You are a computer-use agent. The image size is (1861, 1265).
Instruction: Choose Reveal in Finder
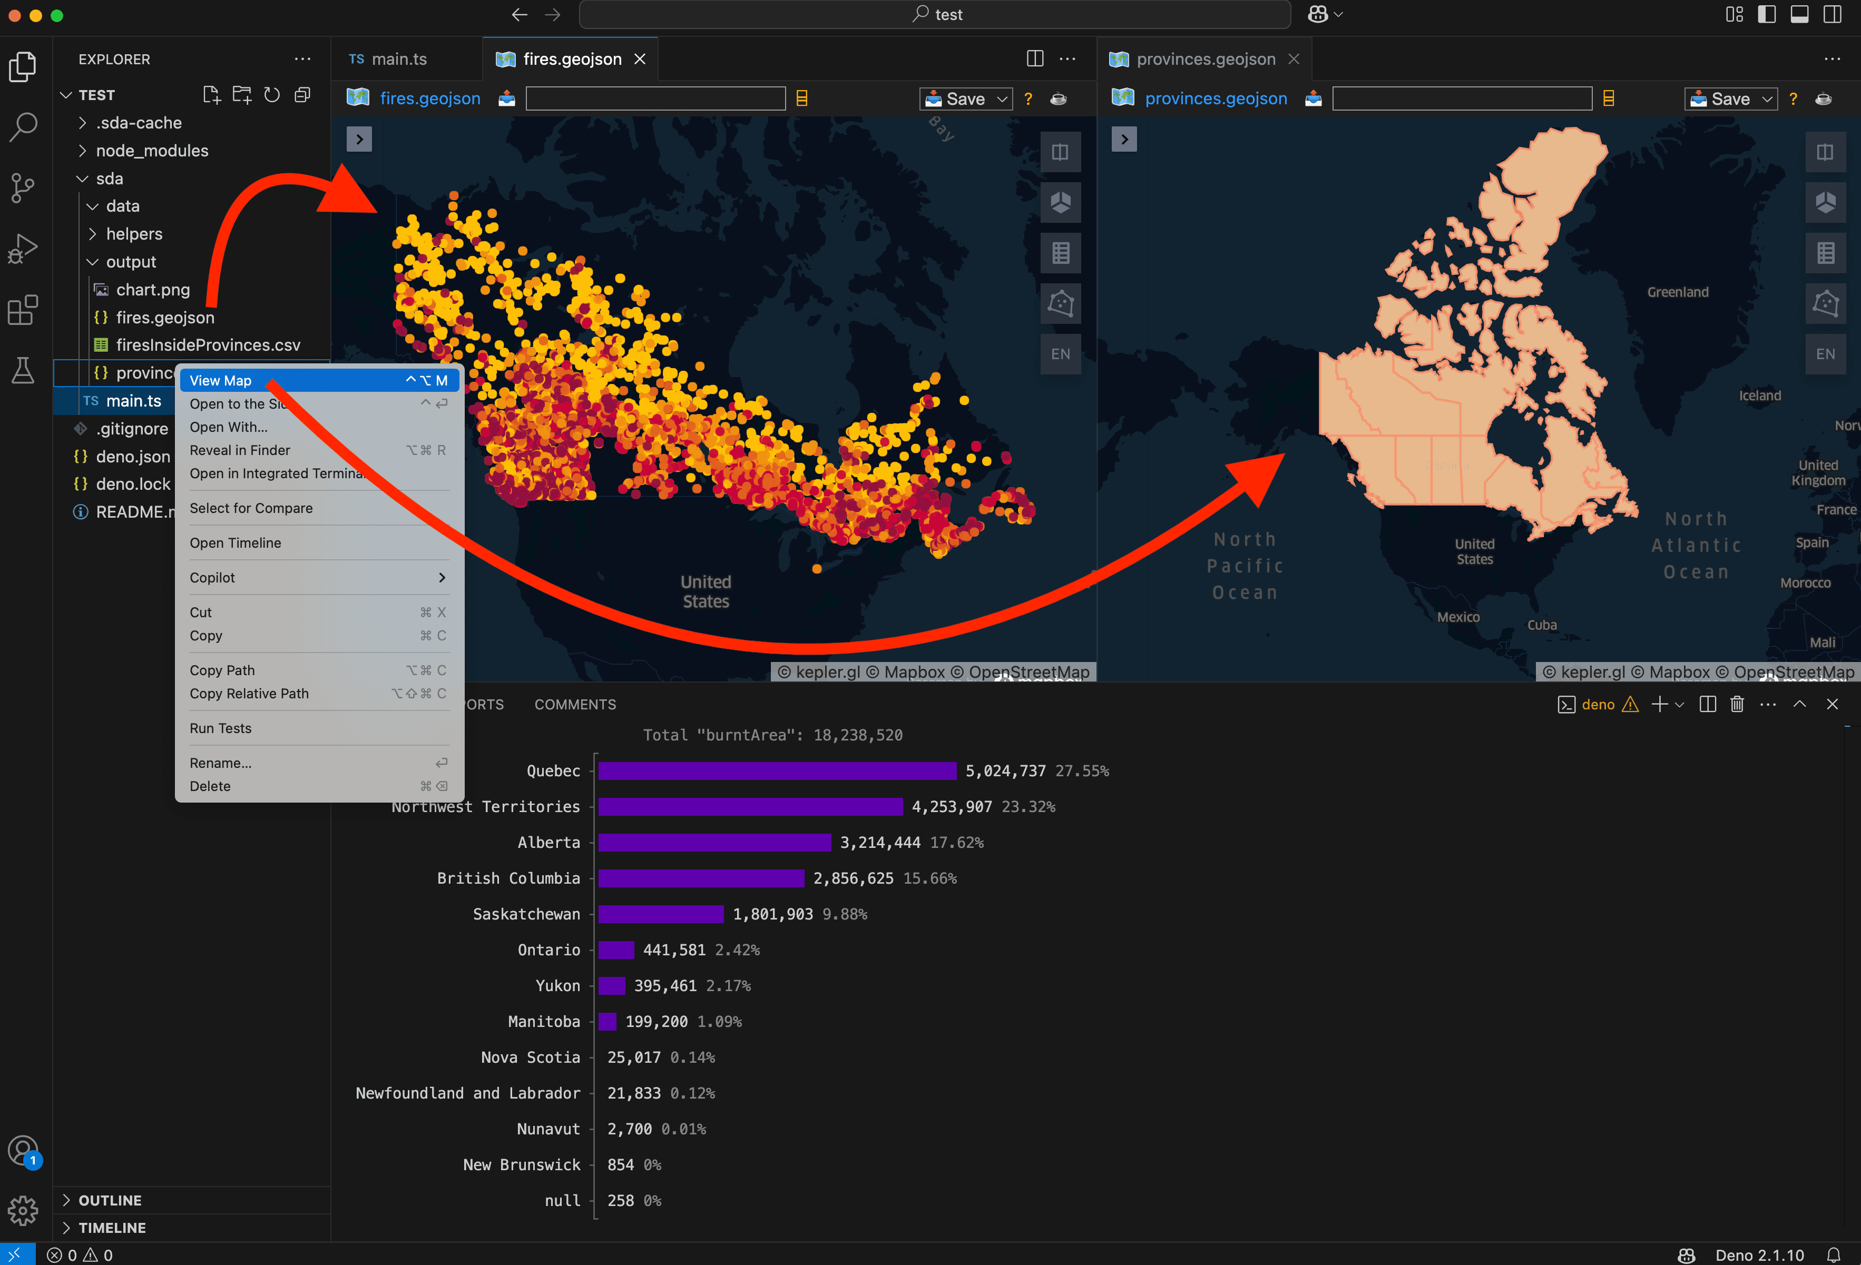319,450
